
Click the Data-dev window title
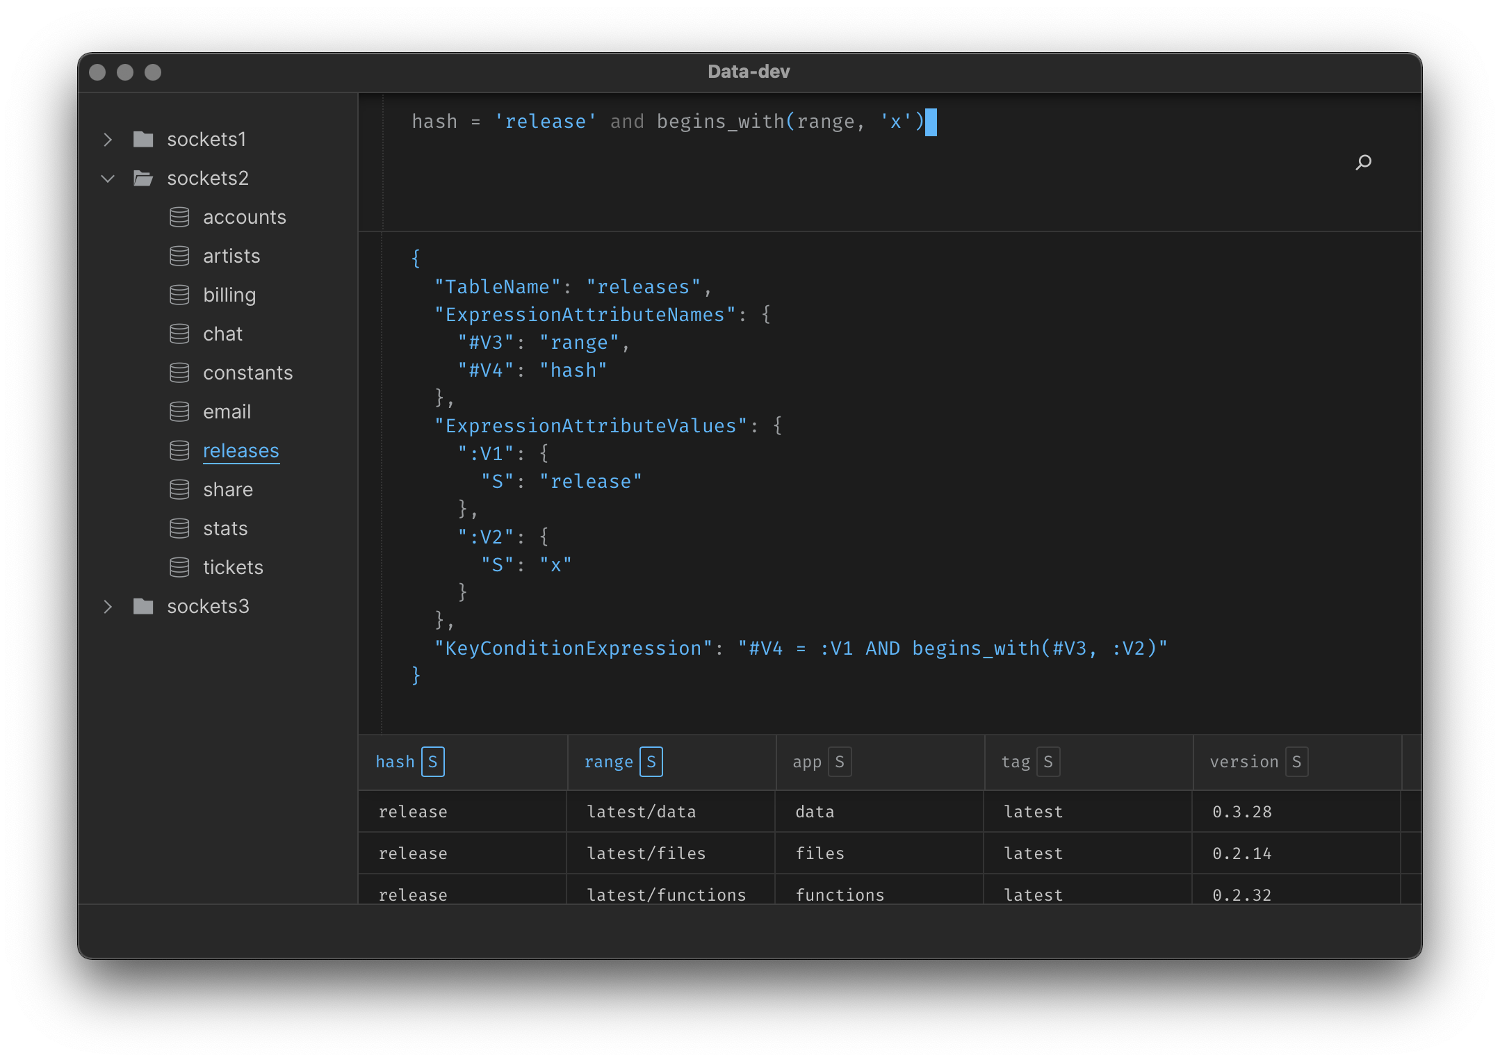click(x=749, y=72)
